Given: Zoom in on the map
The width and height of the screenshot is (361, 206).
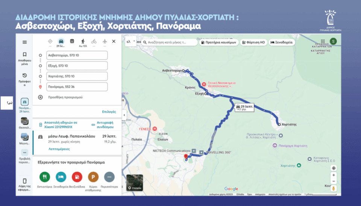Looking at the screenshot, I should (x=334, y=175).
